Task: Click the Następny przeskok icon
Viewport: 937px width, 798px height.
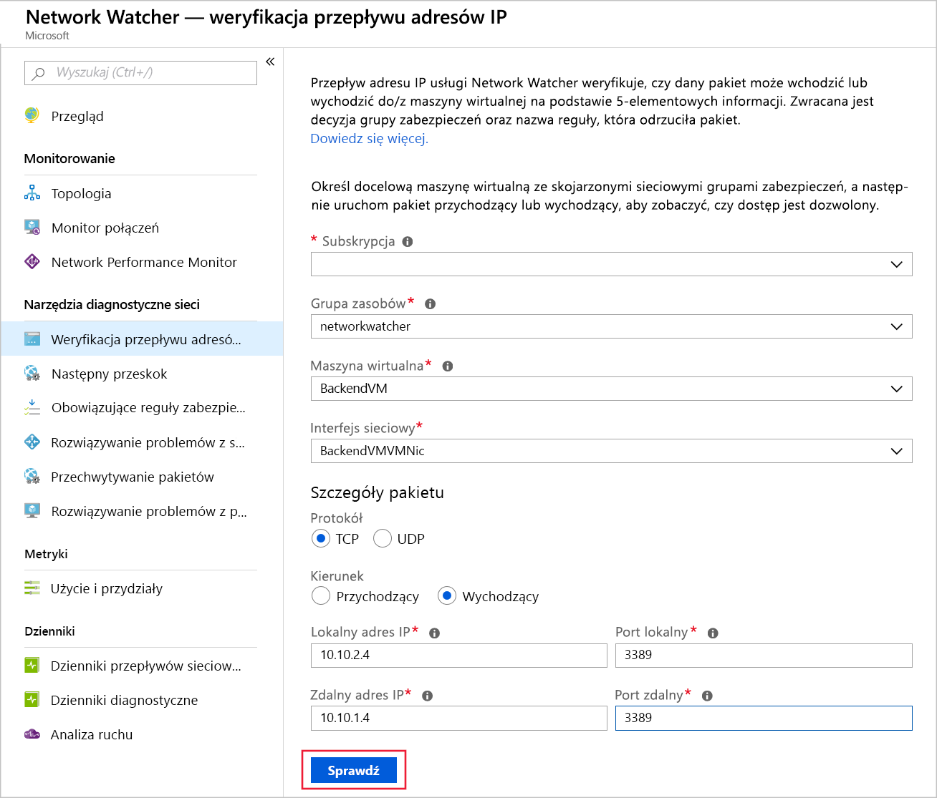Action: (x=32, y=373)
